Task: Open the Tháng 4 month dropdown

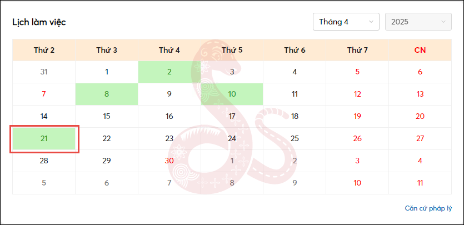Action: (x=346, y=22)
